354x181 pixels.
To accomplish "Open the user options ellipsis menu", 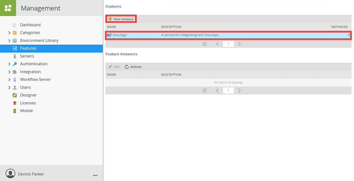I will (x=95, y=175).
